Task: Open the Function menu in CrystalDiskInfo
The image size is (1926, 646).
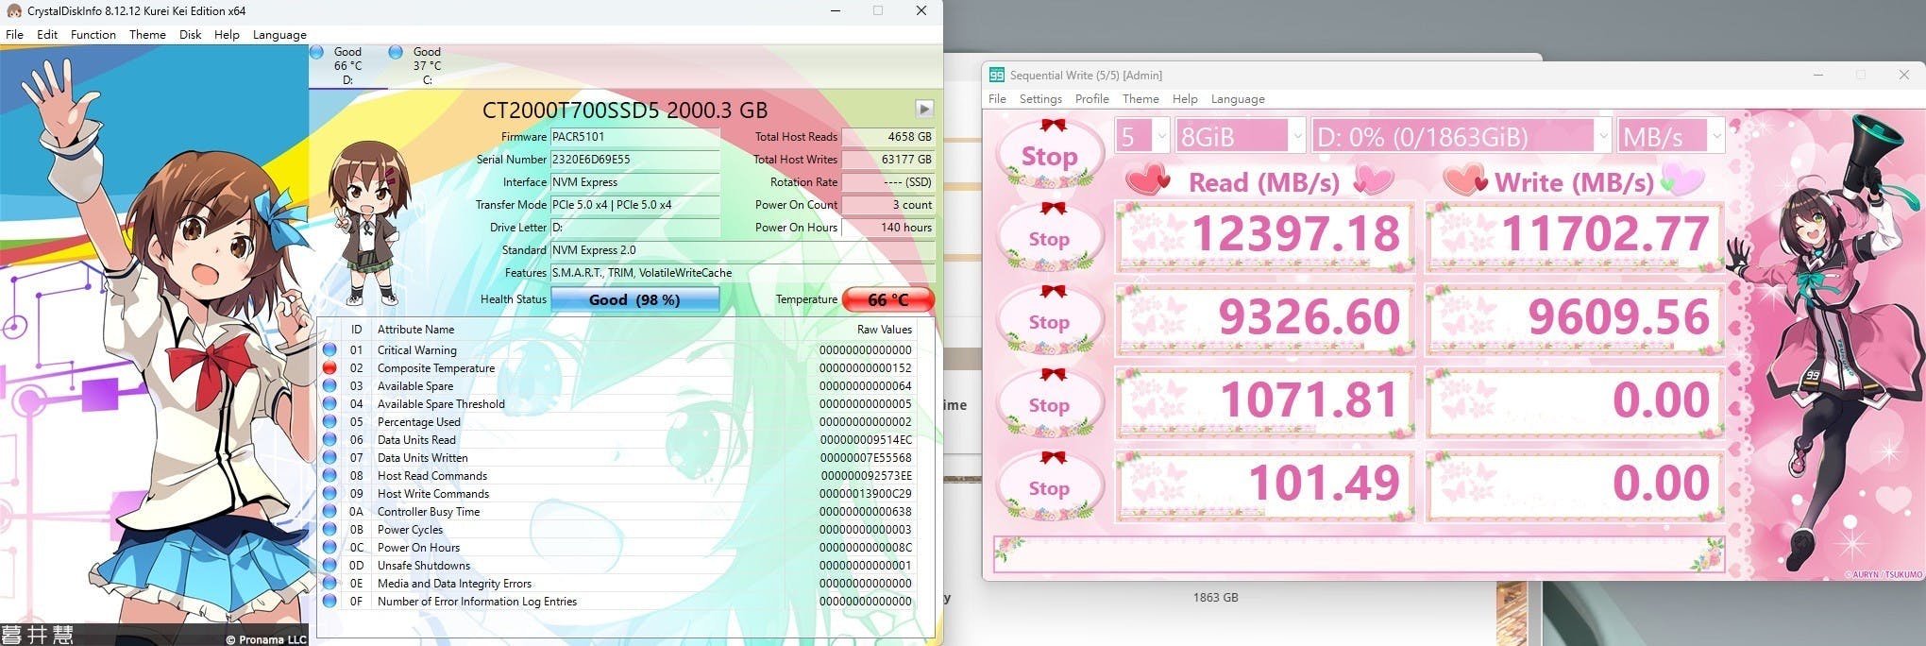Action: [93, 35]
